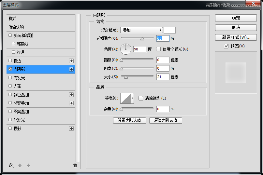Enable the 等高线 sub-option checkbox
Viewport: 263px width, 175px height.
coord(13,44)
